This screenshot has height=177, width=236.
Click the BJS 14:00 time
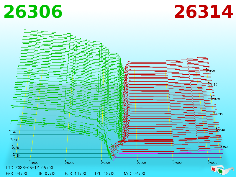pos(76,173)
